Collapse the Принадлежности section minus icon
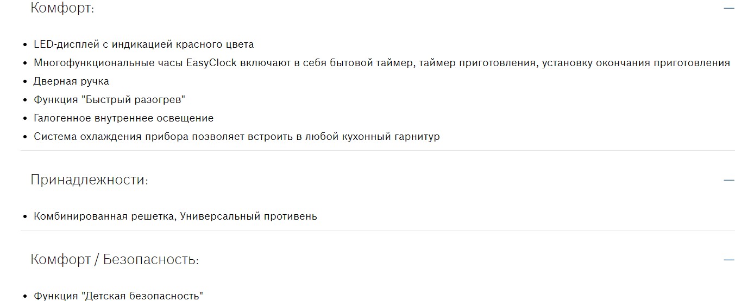Viewport: 735px width, 301px height. click(728, 180)
